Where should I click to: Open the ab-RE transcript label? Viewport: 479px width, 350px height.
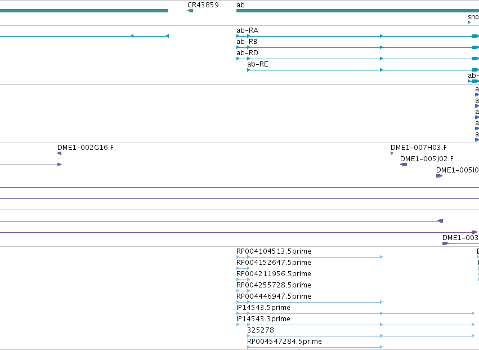[x=258, y=64]
